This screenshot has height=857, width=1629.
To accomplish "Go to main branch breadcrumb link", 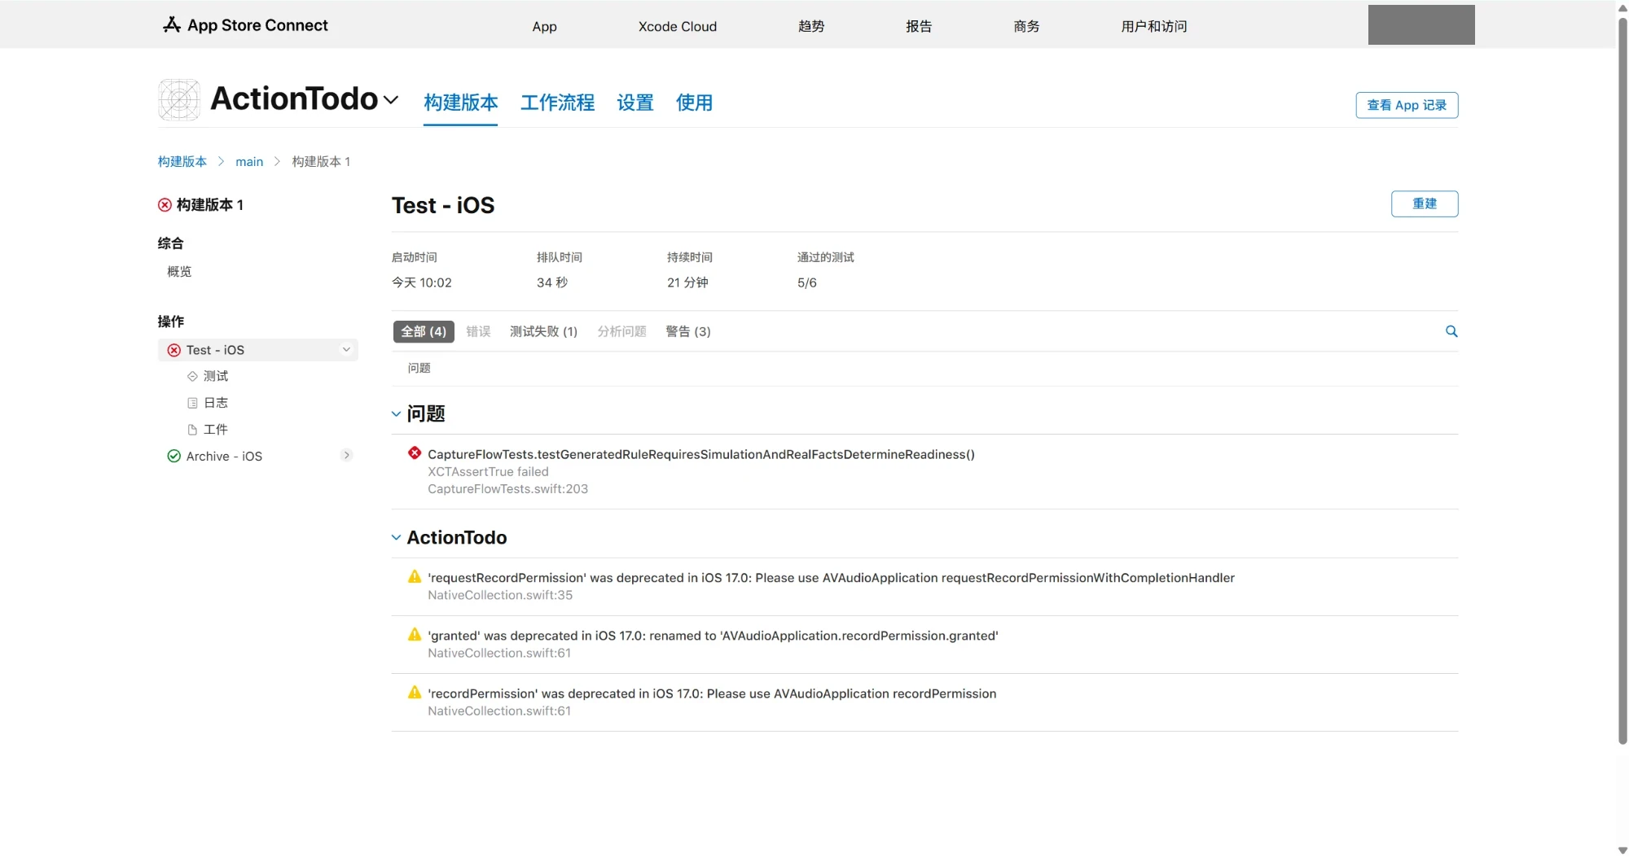I will pyautogui.click(x=249, y=161).
